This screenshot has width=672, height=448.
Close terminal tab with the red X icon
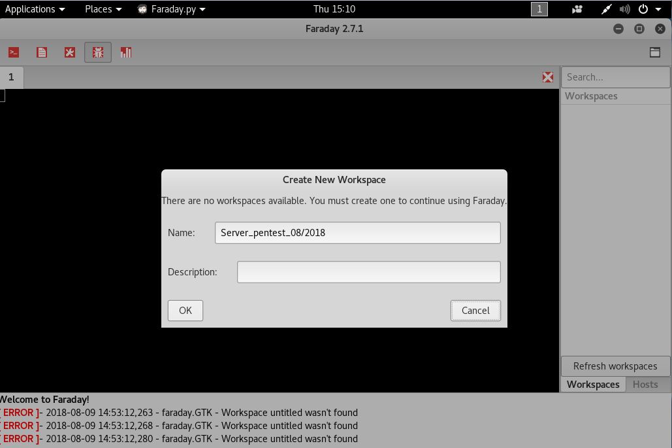548,77
